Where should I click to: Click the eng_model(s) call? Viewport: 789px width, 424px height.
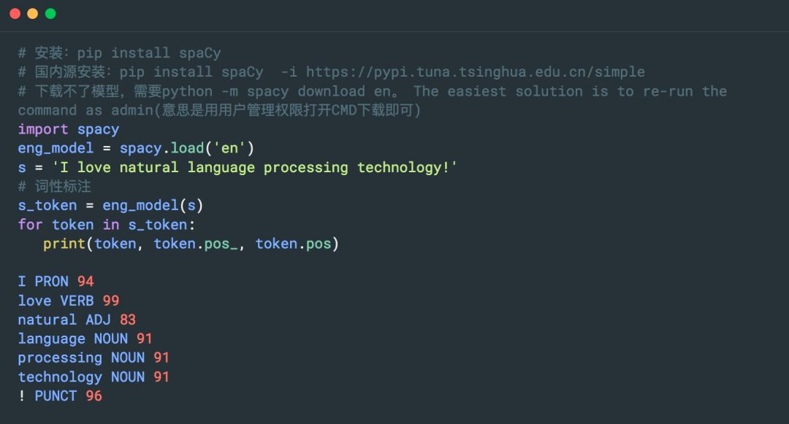click(x=153, y=205)
